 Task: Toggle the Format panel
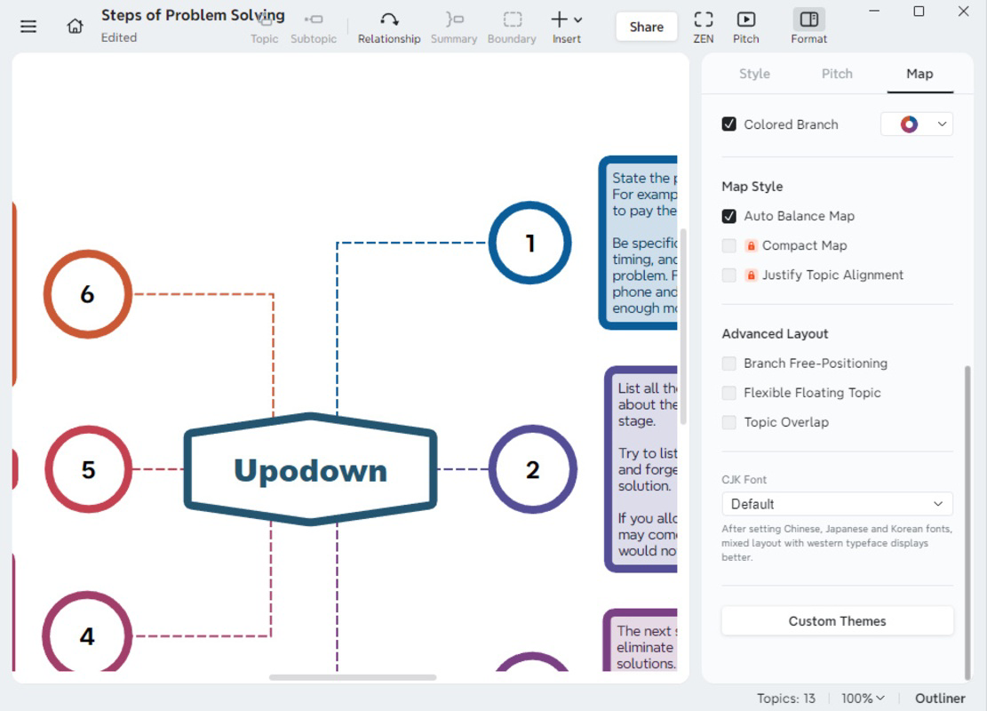coord(808,26)
